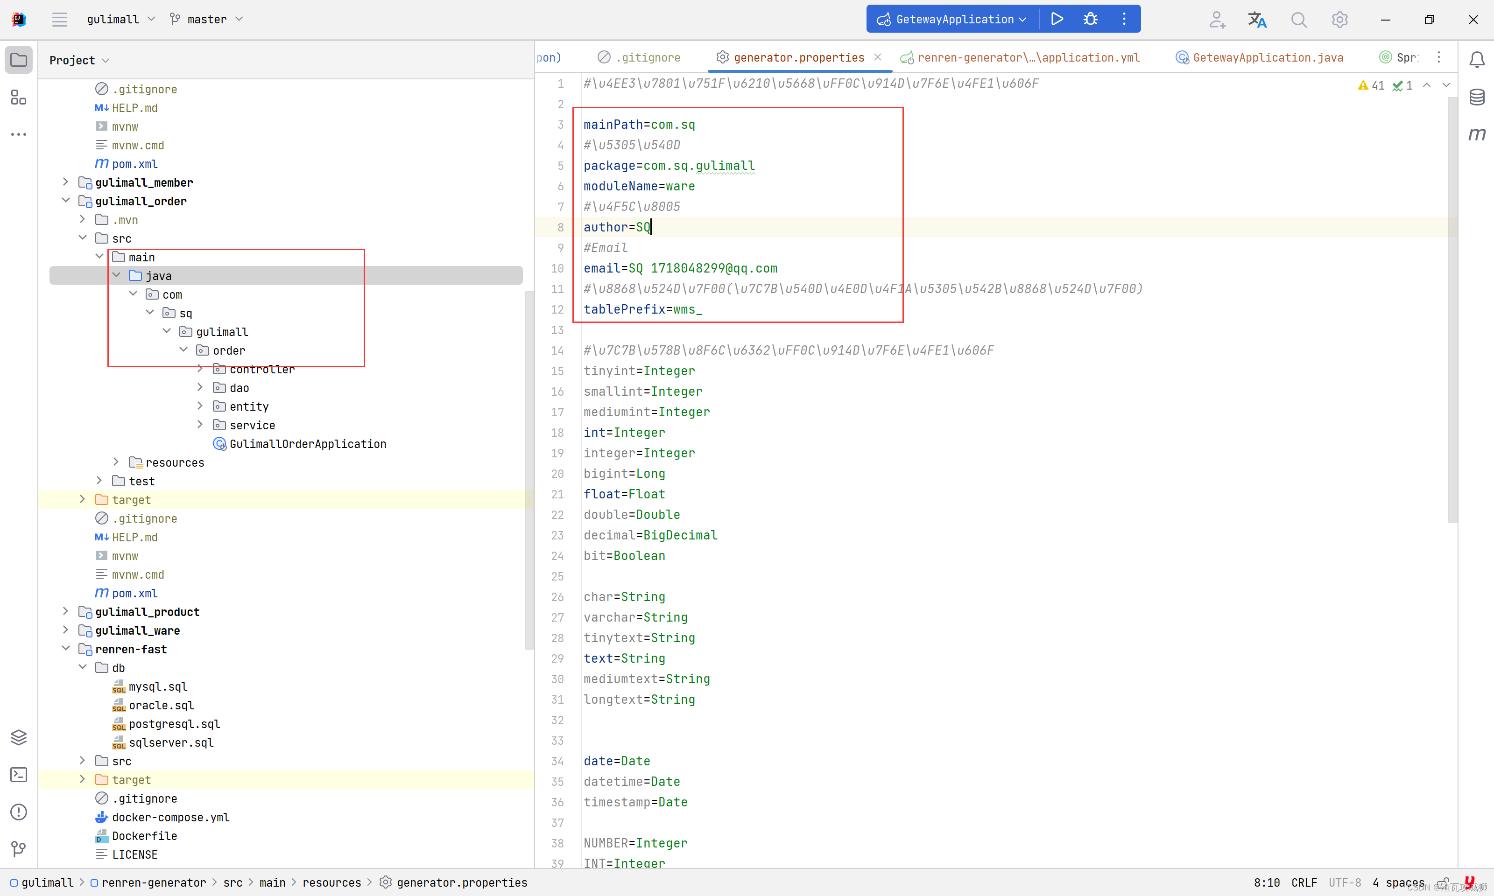Open the GetewayApplication run configuration dropdown
1494x896 pixels.
pos(954,19)
